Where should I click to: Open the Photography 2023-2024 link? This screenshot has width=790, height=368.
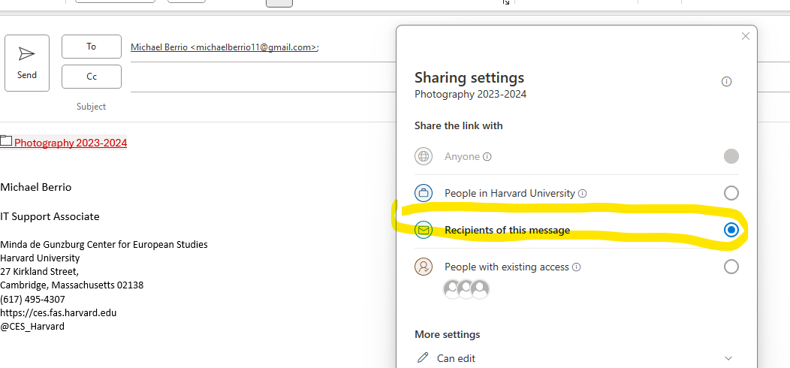[x=71, y=143]
